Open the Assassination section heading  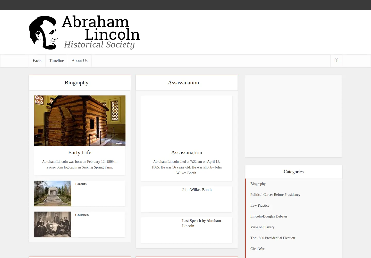tap(183, 83)
